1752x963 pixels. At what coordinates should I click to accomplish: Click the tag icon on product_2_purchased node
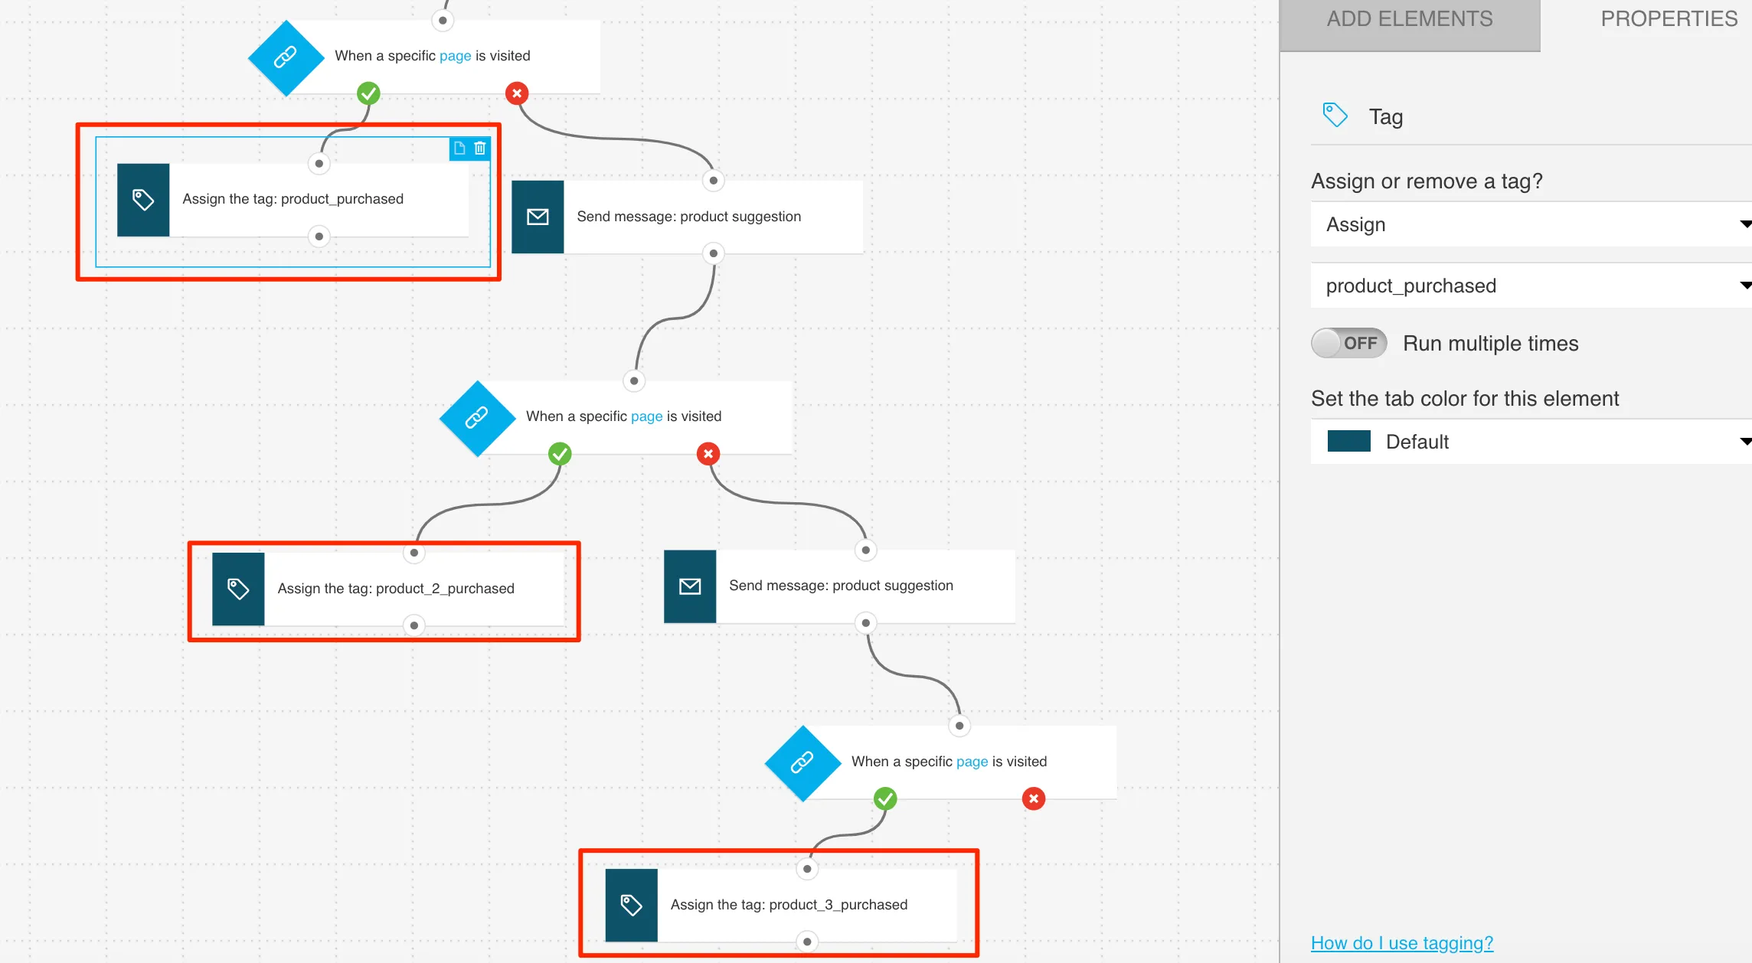pos(236,587)
